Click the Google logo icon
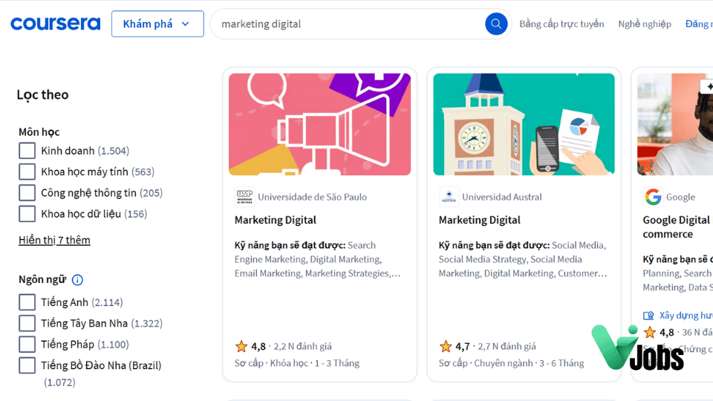The width and height of the screenshot is (713, 401). 653,197
